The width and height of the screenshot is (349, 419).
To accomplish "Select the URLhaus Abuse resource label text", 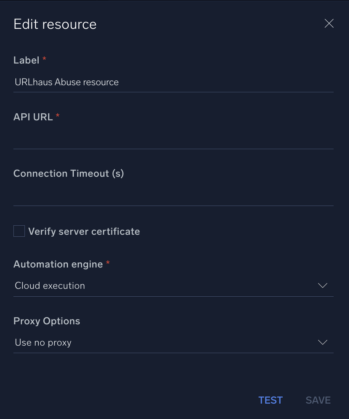I will pyautogui.click(x=66, y=82).
